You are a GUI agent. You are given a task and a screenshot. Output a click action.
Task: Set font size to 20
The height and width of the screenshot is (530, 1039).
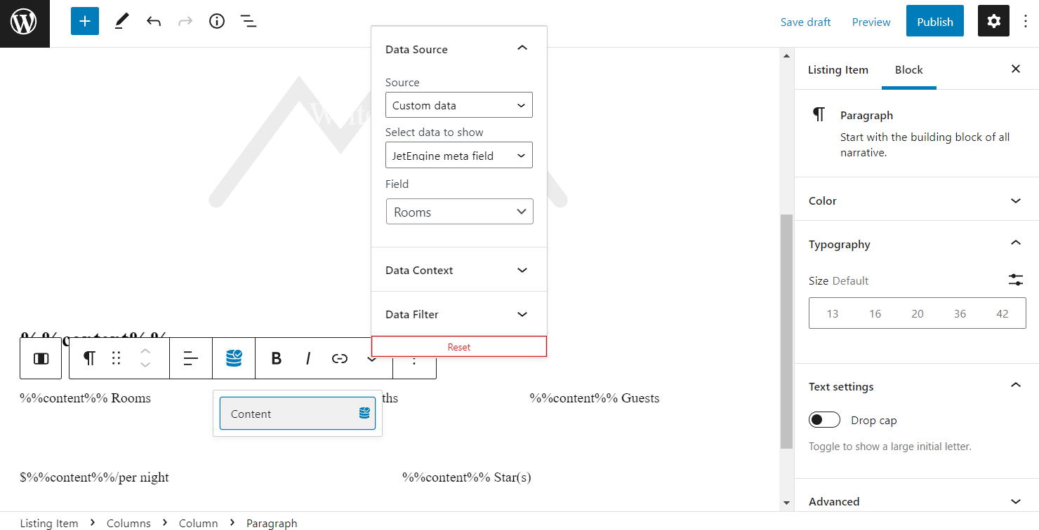tap(918, 313)
